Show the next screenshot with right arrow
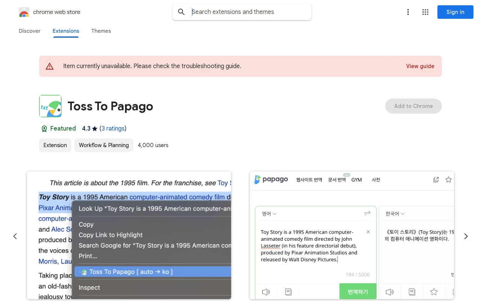The width and height of the screenshot is (481, 301). 466,236
